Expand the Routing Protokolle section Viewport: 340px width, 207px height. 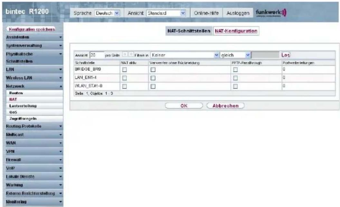(x=34, y=126)
